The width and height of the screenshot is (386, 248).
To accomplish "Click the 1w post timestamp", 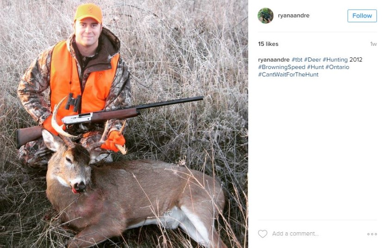I will pyautogui.click(x=373, y=44).
